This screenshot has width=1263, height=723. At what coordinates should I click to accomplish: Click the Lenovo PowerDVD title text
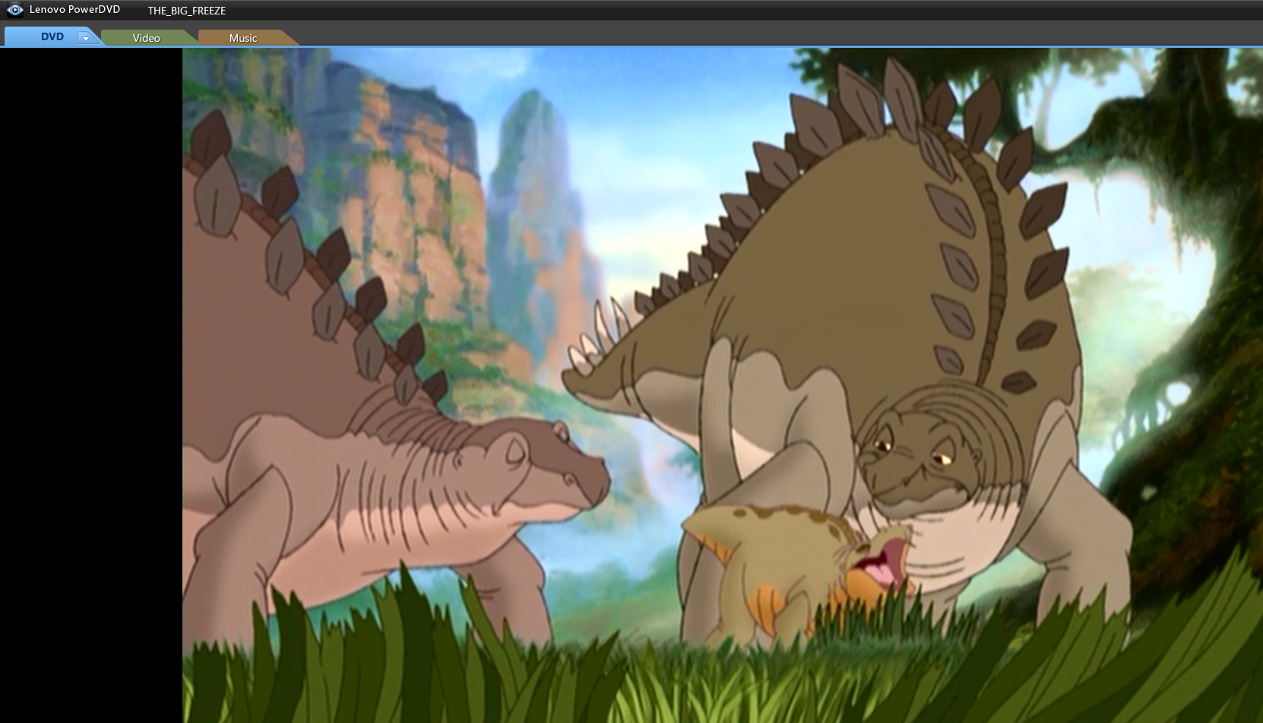click(x=74, y=10)
